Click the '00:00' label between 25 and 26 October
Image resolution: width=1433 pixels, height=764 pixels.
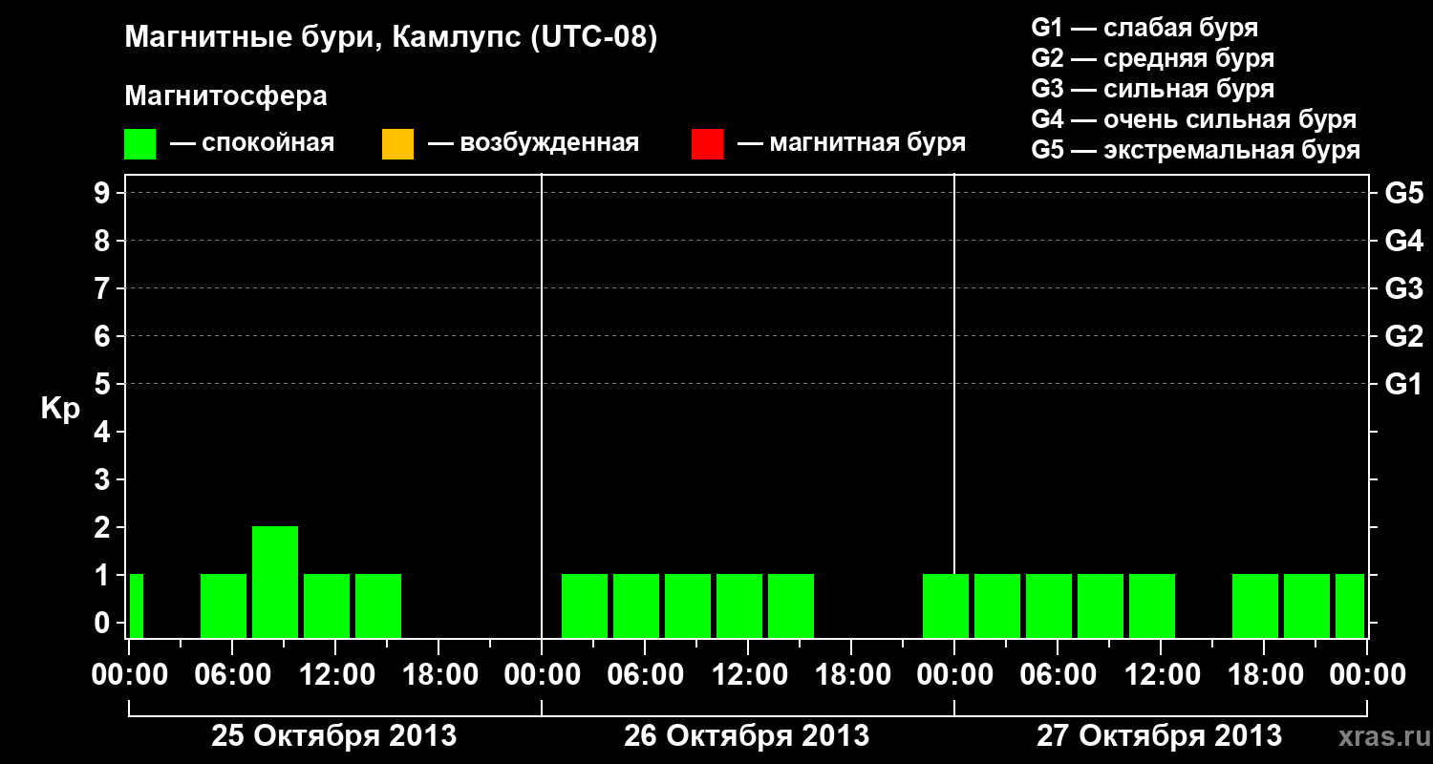click(542, 675)
